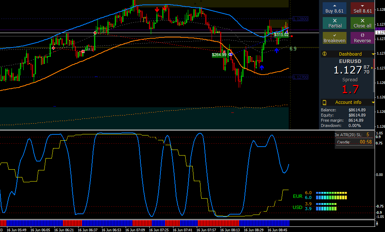
Task: Click the Reverse position button
Action: coord(362,38)
